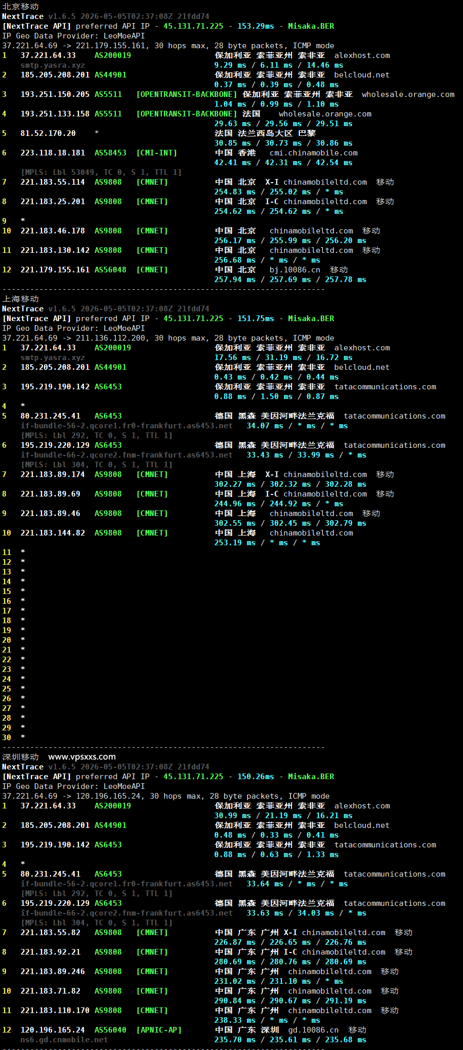Select the 17.56 ms latency value
Image resolution: width=463 pixels, height=1050 pixels.
pos(233,358)
